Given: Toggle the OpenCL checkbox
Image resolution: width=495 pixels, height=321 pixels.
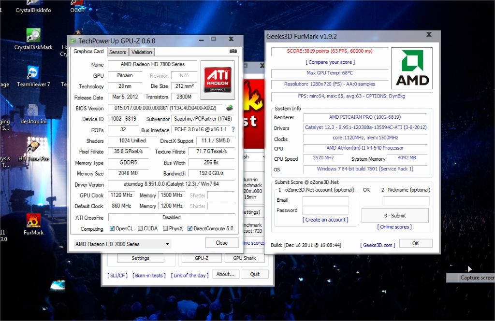Looking at the screenshot, I should pos(112,228).
